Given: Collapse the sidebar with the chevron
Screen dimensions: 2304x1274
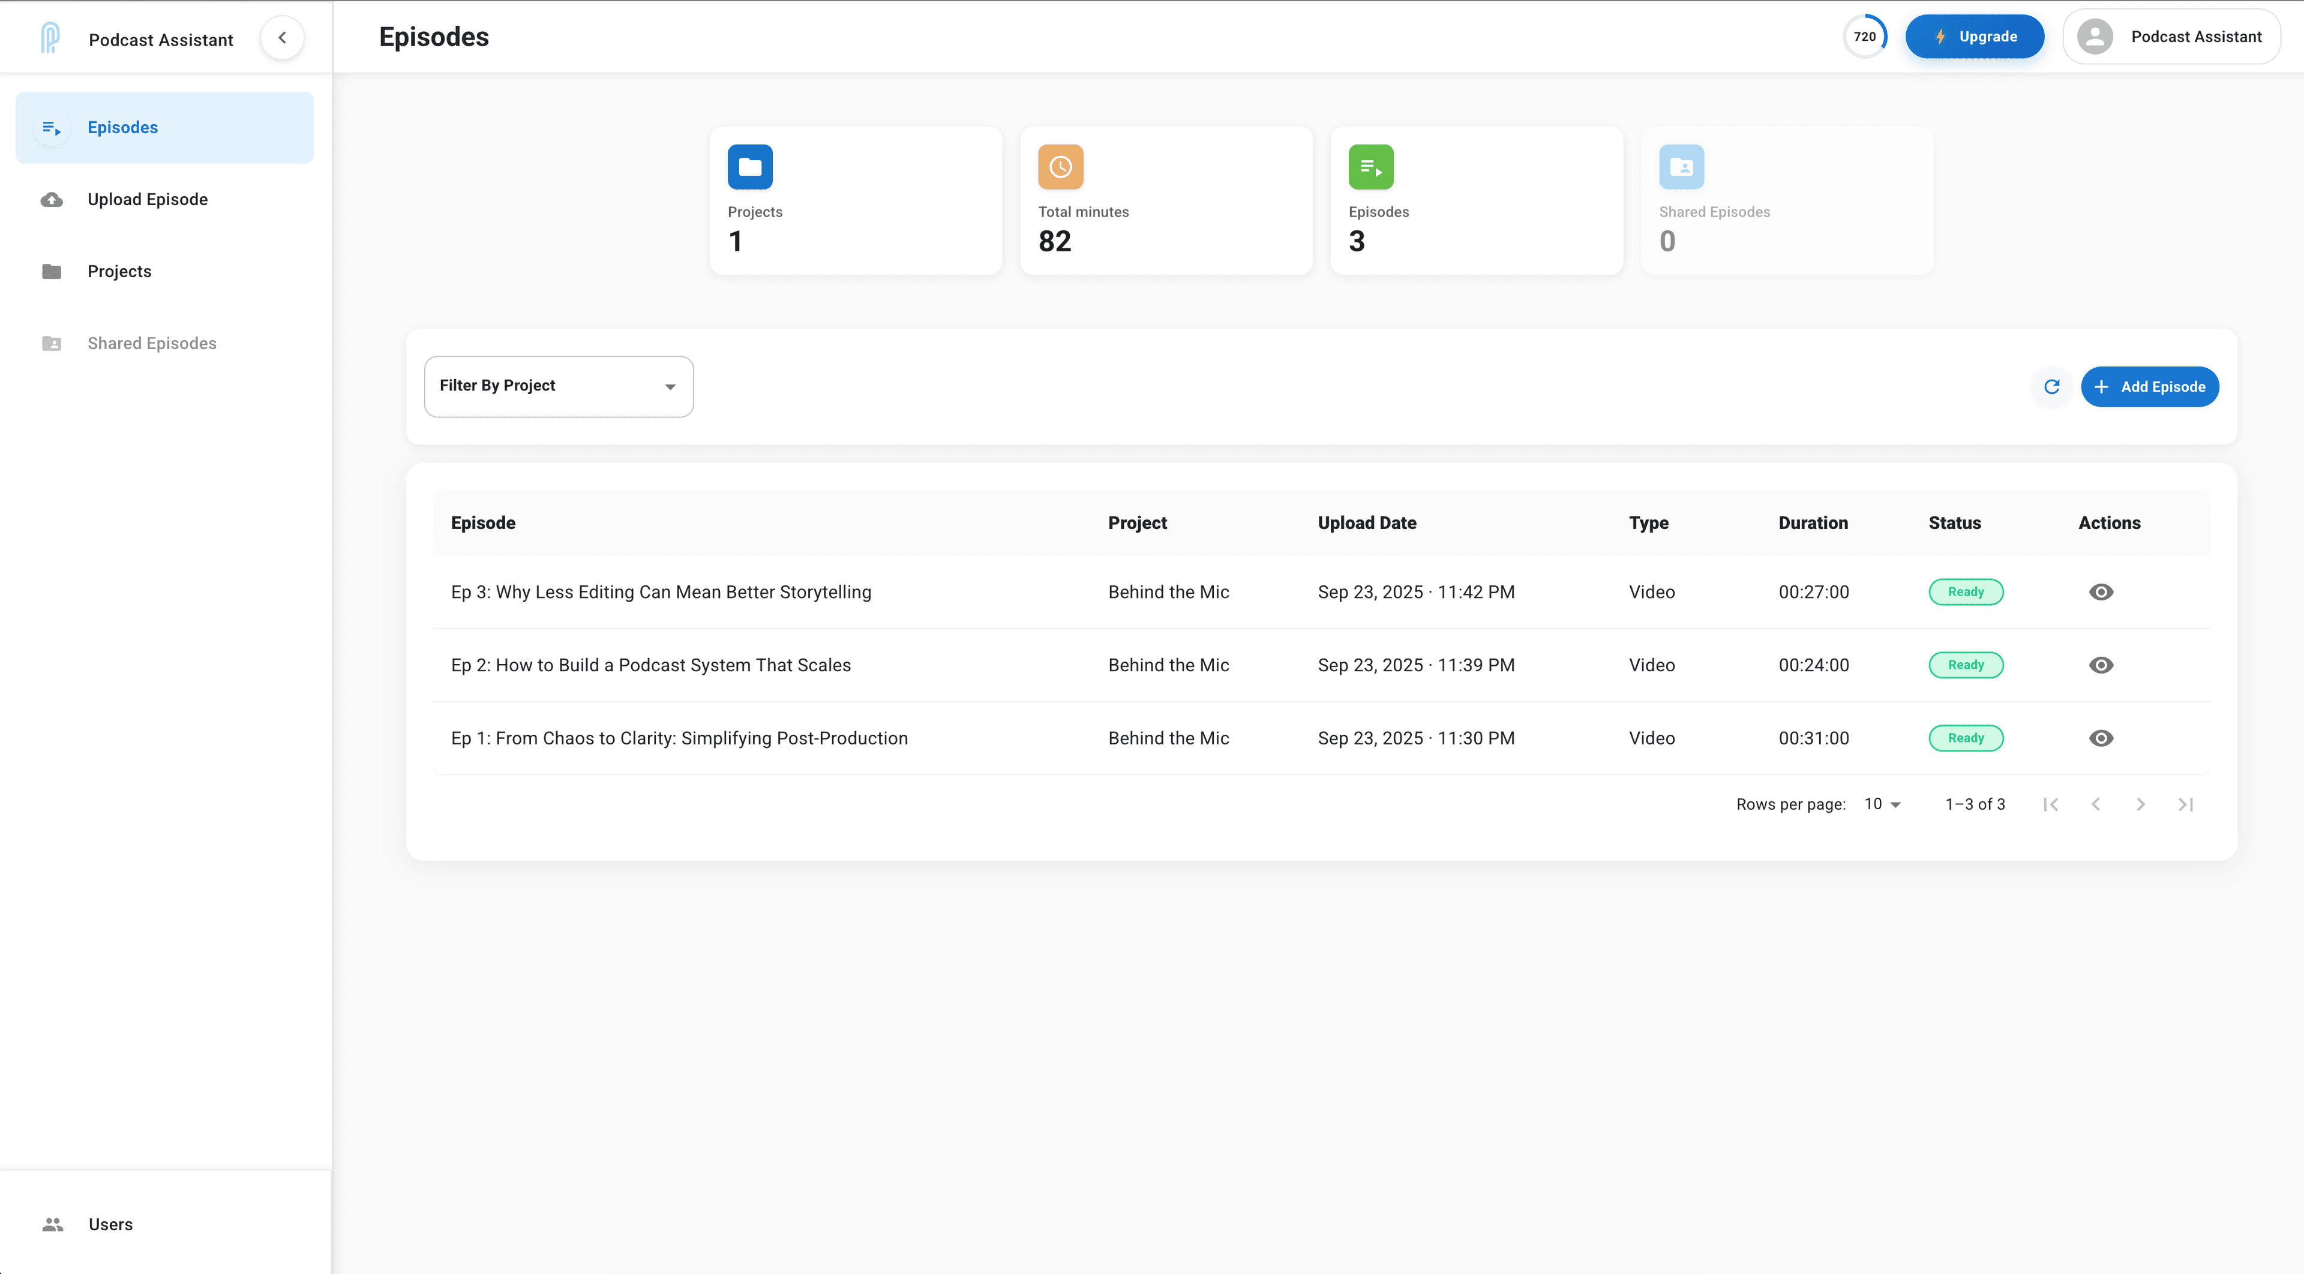Looking at the screenshot, I should pos(283,37).
